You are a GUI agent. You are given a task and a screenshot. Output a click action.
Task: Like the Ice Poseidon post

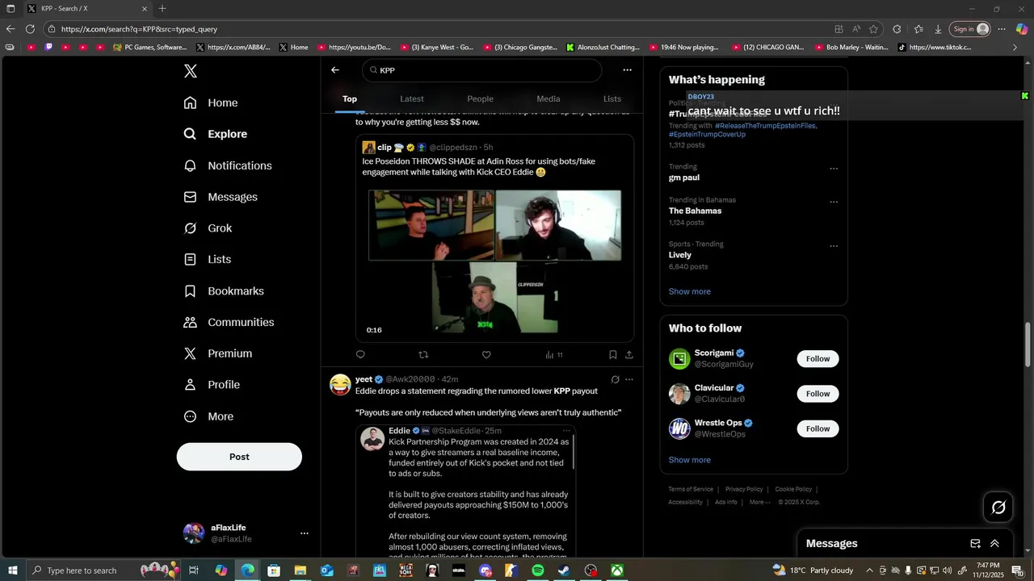click(x=486, y=354)
